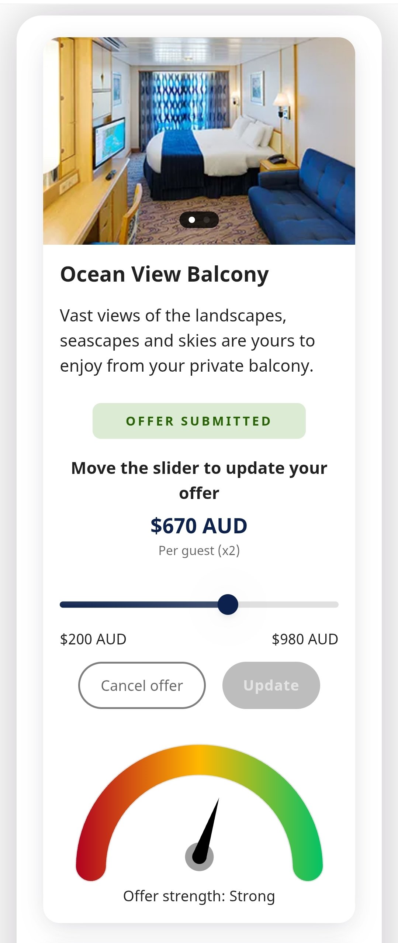Click the $670 AUD offer amount

(199, 526)
